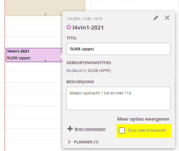This screenshot has height=151, width=179.
Task: Click 'Meer opties weergeven' to show options
Action: (143, 119)
